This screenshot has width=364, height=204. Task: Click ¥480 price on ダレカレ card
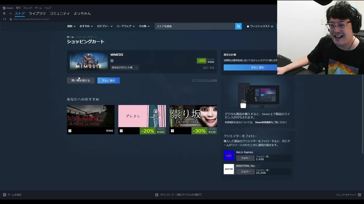pos(161,132)
